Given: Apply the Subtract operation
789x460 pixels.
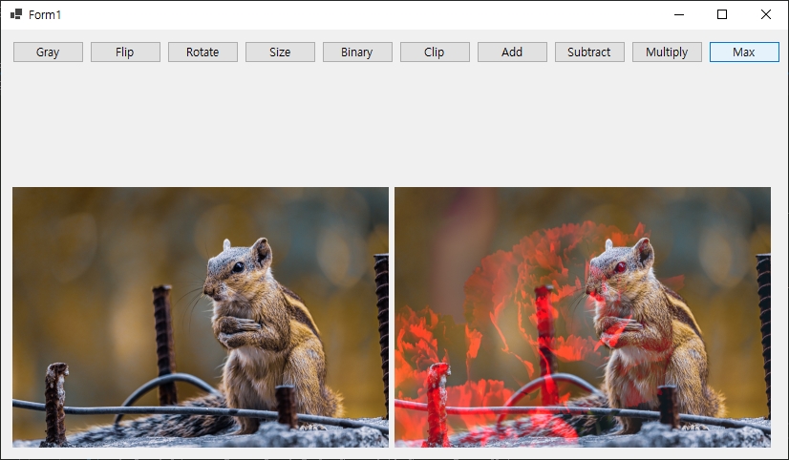Looking at the screenshot, I should click(x=589, y=52).
